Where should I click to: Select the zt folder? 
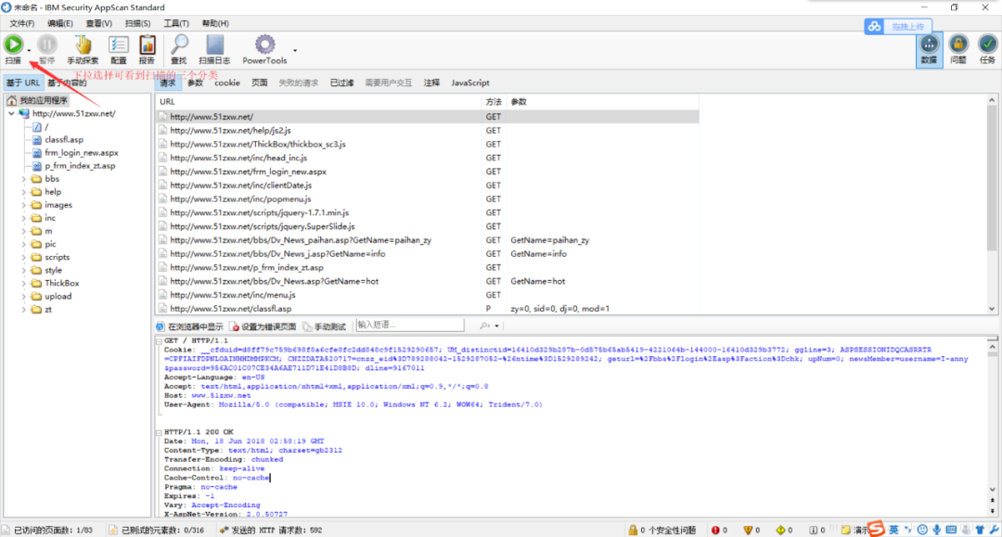48,310
